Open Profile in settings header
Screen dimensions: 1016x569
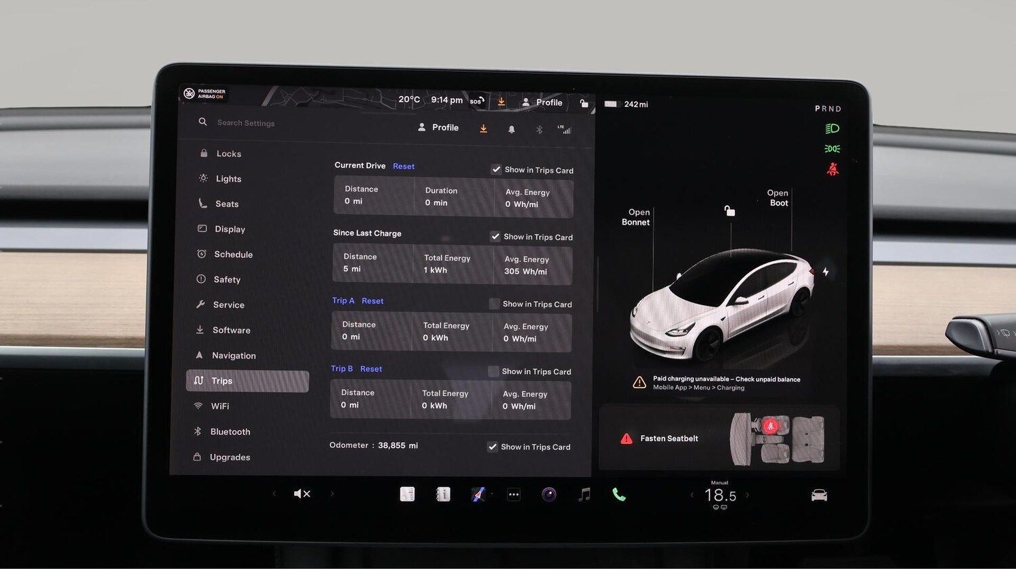438,127
